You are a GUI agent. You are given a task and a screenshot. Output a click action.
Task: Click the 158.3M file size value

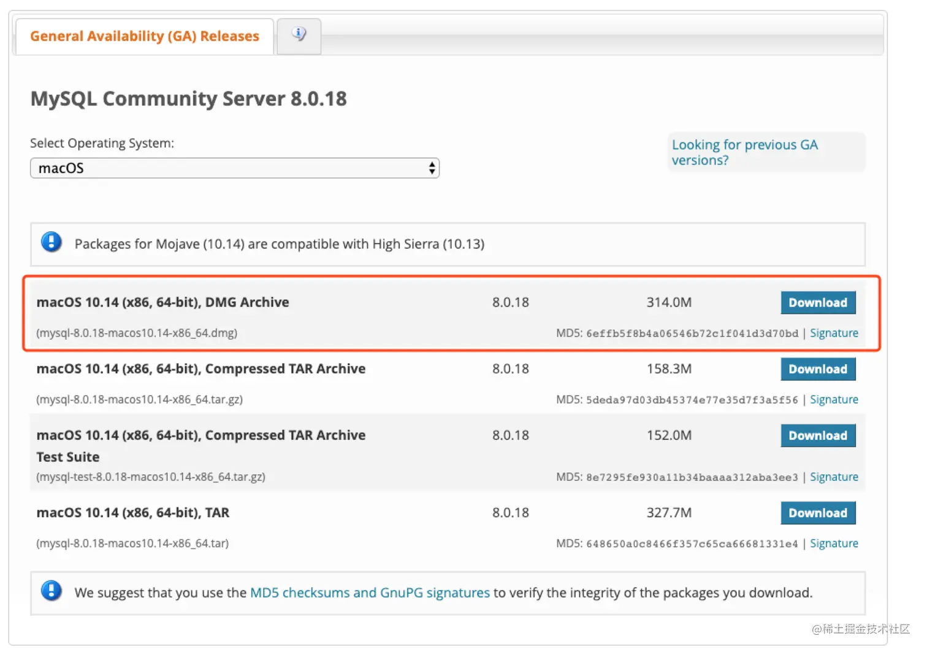point(669,369)
